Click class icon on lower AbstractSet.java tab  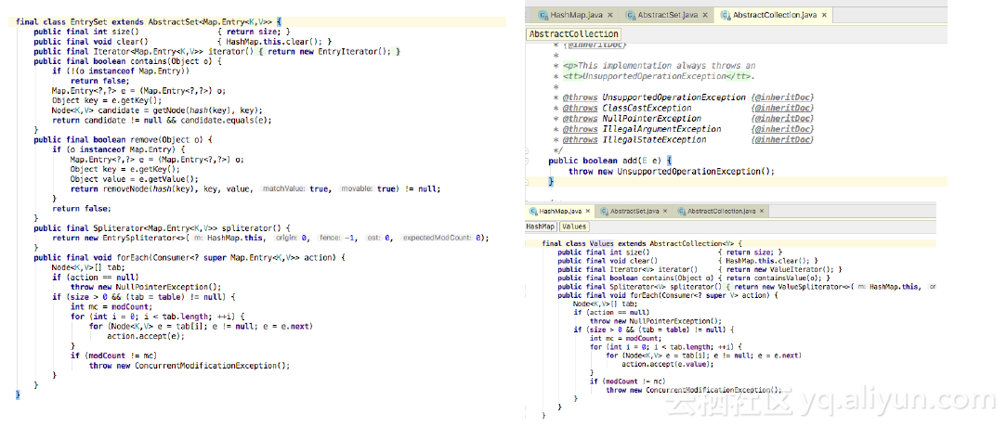pos(604,211)
